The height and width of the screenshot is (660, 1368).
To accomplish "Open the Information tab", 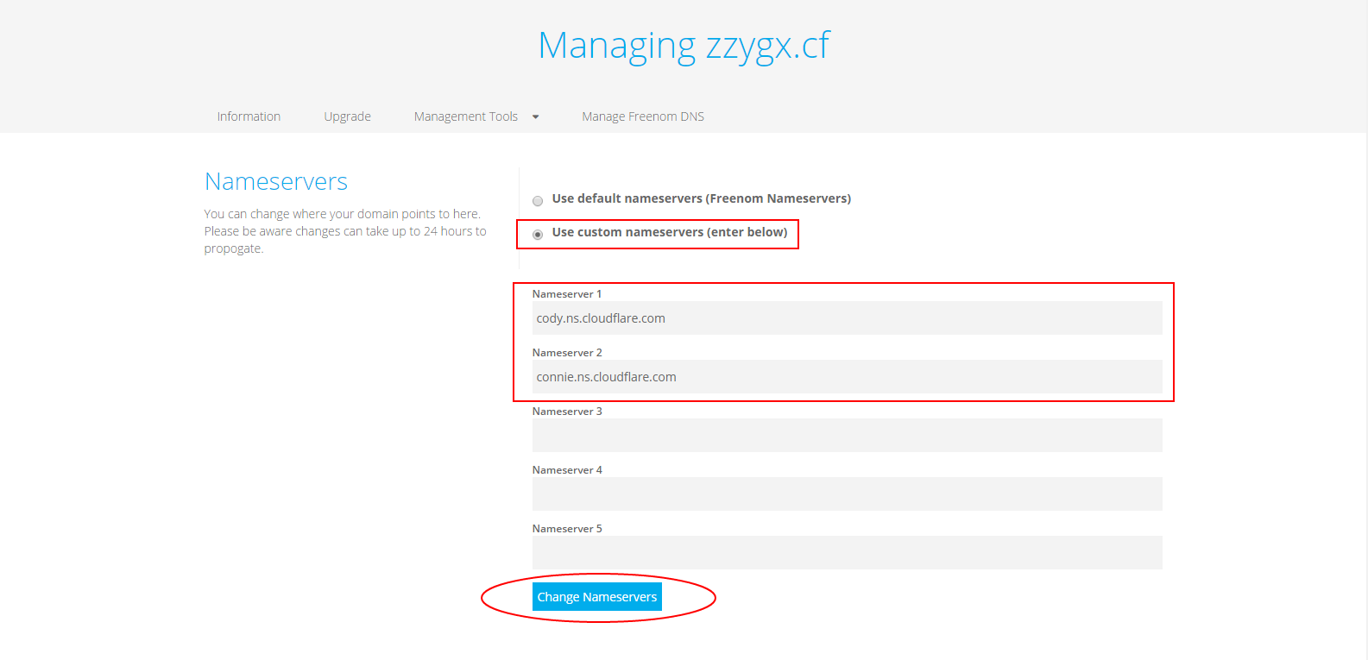I will 249,116.
